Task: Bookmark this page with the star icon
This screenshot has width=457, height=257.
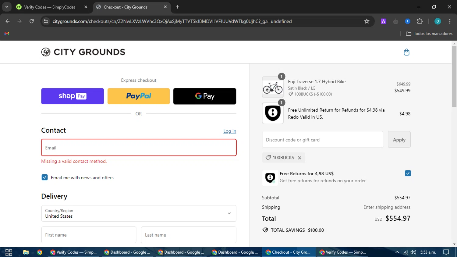Action: click(367, 21)
